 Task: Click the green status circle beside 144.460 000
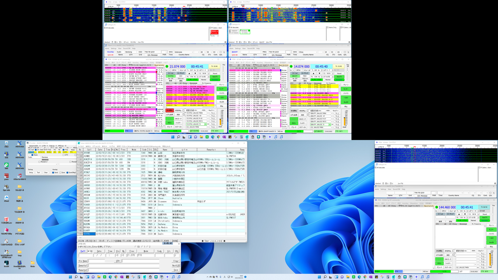(x=437, y=207)
